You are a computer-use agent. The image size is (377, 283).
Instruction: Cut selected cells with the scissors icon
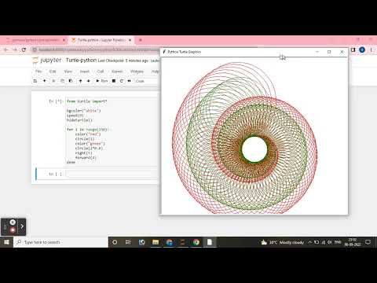coord(53,81)
